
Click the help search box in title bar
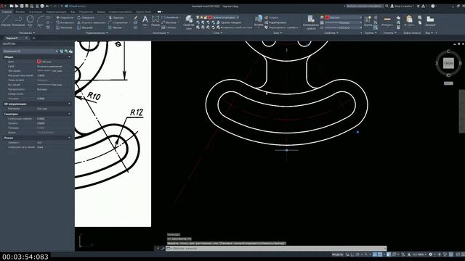(365, 6)
